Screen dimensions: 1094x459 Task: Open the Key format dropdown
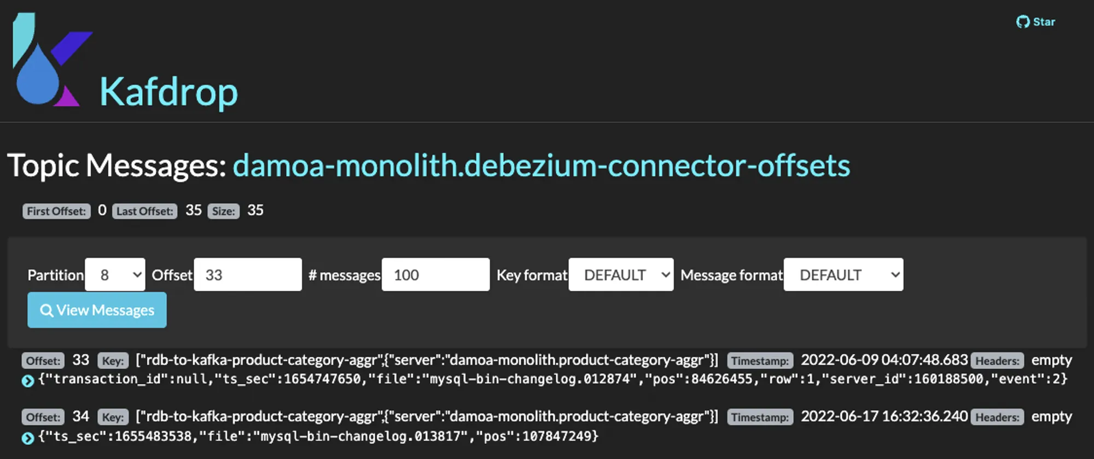click(x=621, y=274)
